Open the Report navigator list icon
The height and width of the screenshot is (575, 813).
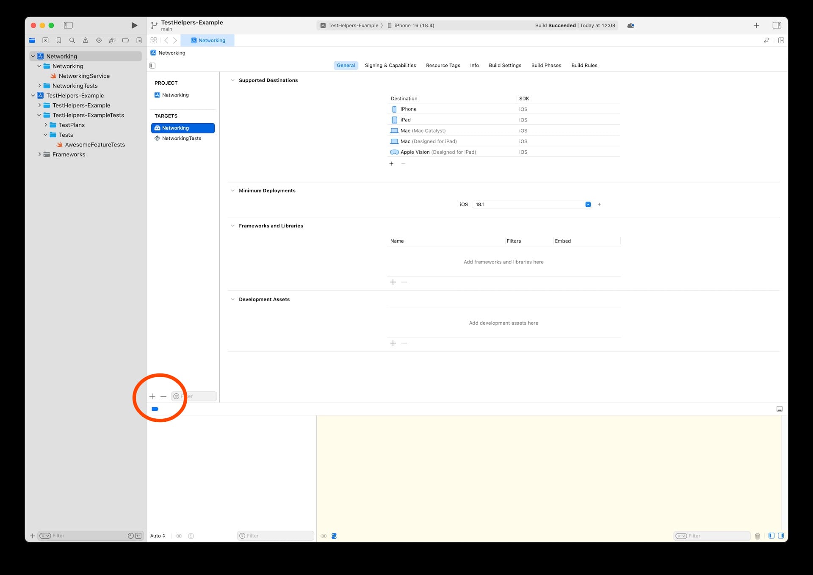pos(139,40)
